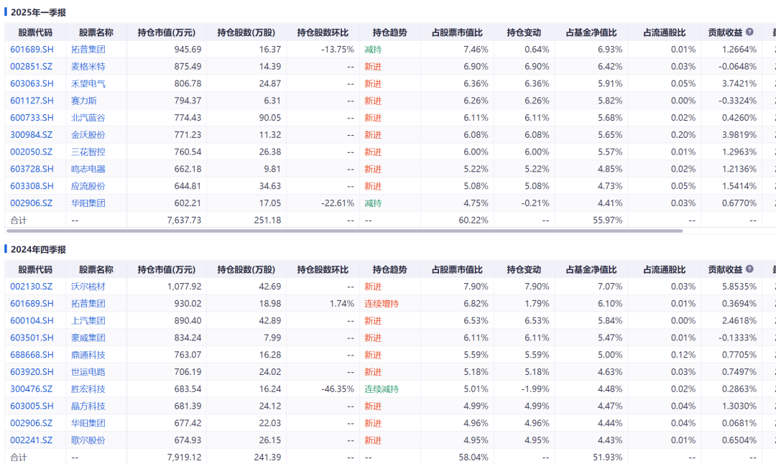Open stock code 002130.SZ

[x=31, y=287]
